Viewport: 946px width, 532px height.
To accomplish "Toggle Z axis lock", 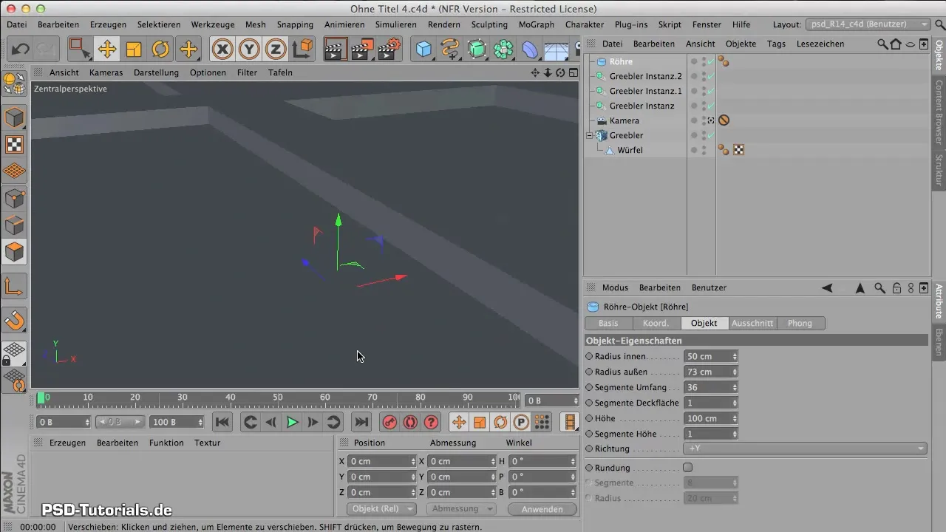I will click(276, 50).
